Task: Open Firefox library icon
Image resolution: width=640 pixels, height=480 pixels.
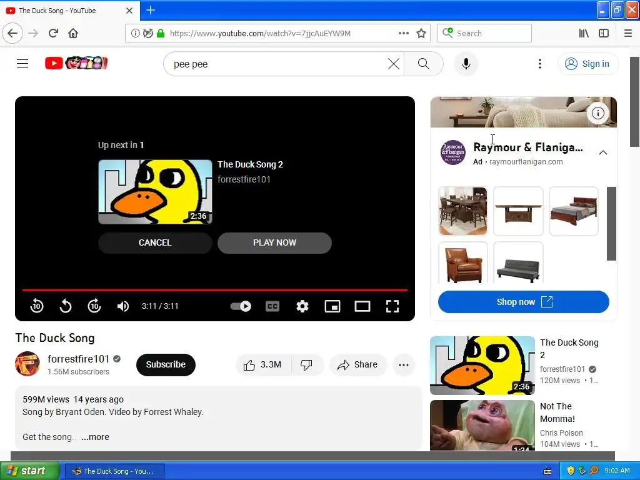Action: point(584,33)
